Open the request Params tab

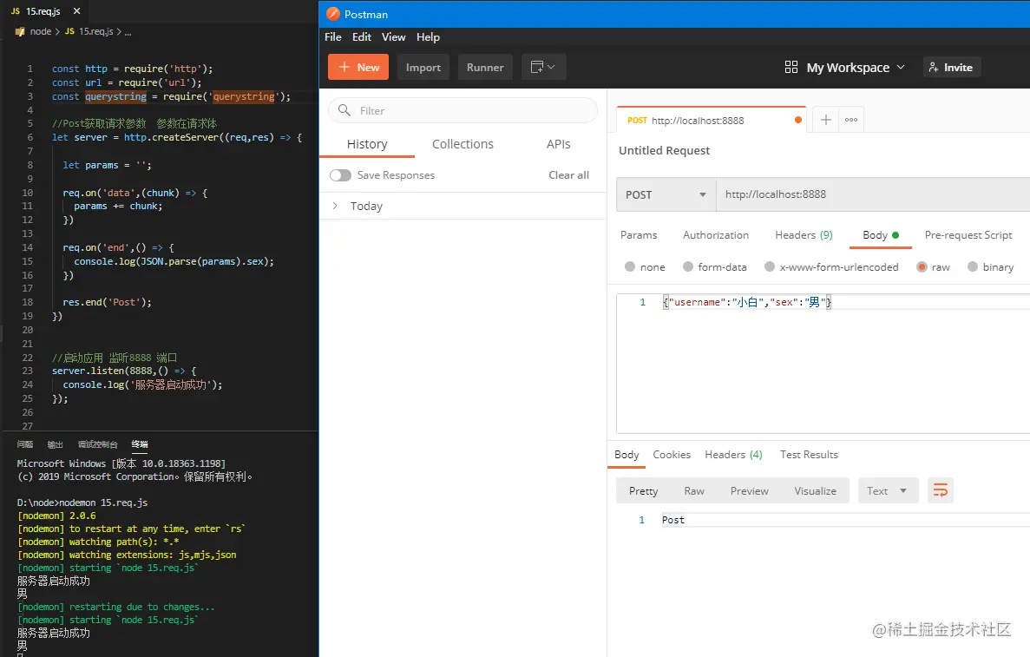639,234
